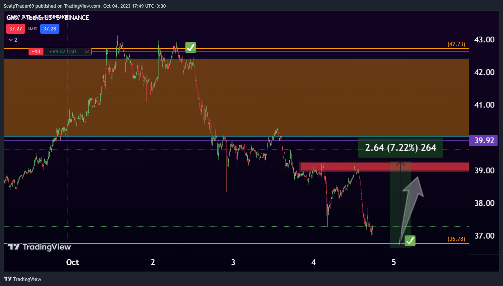The height and width of the screenshot is (286, 503).
Task: Click the 43.00 price scale value
Action: click(x=485, y=39)
